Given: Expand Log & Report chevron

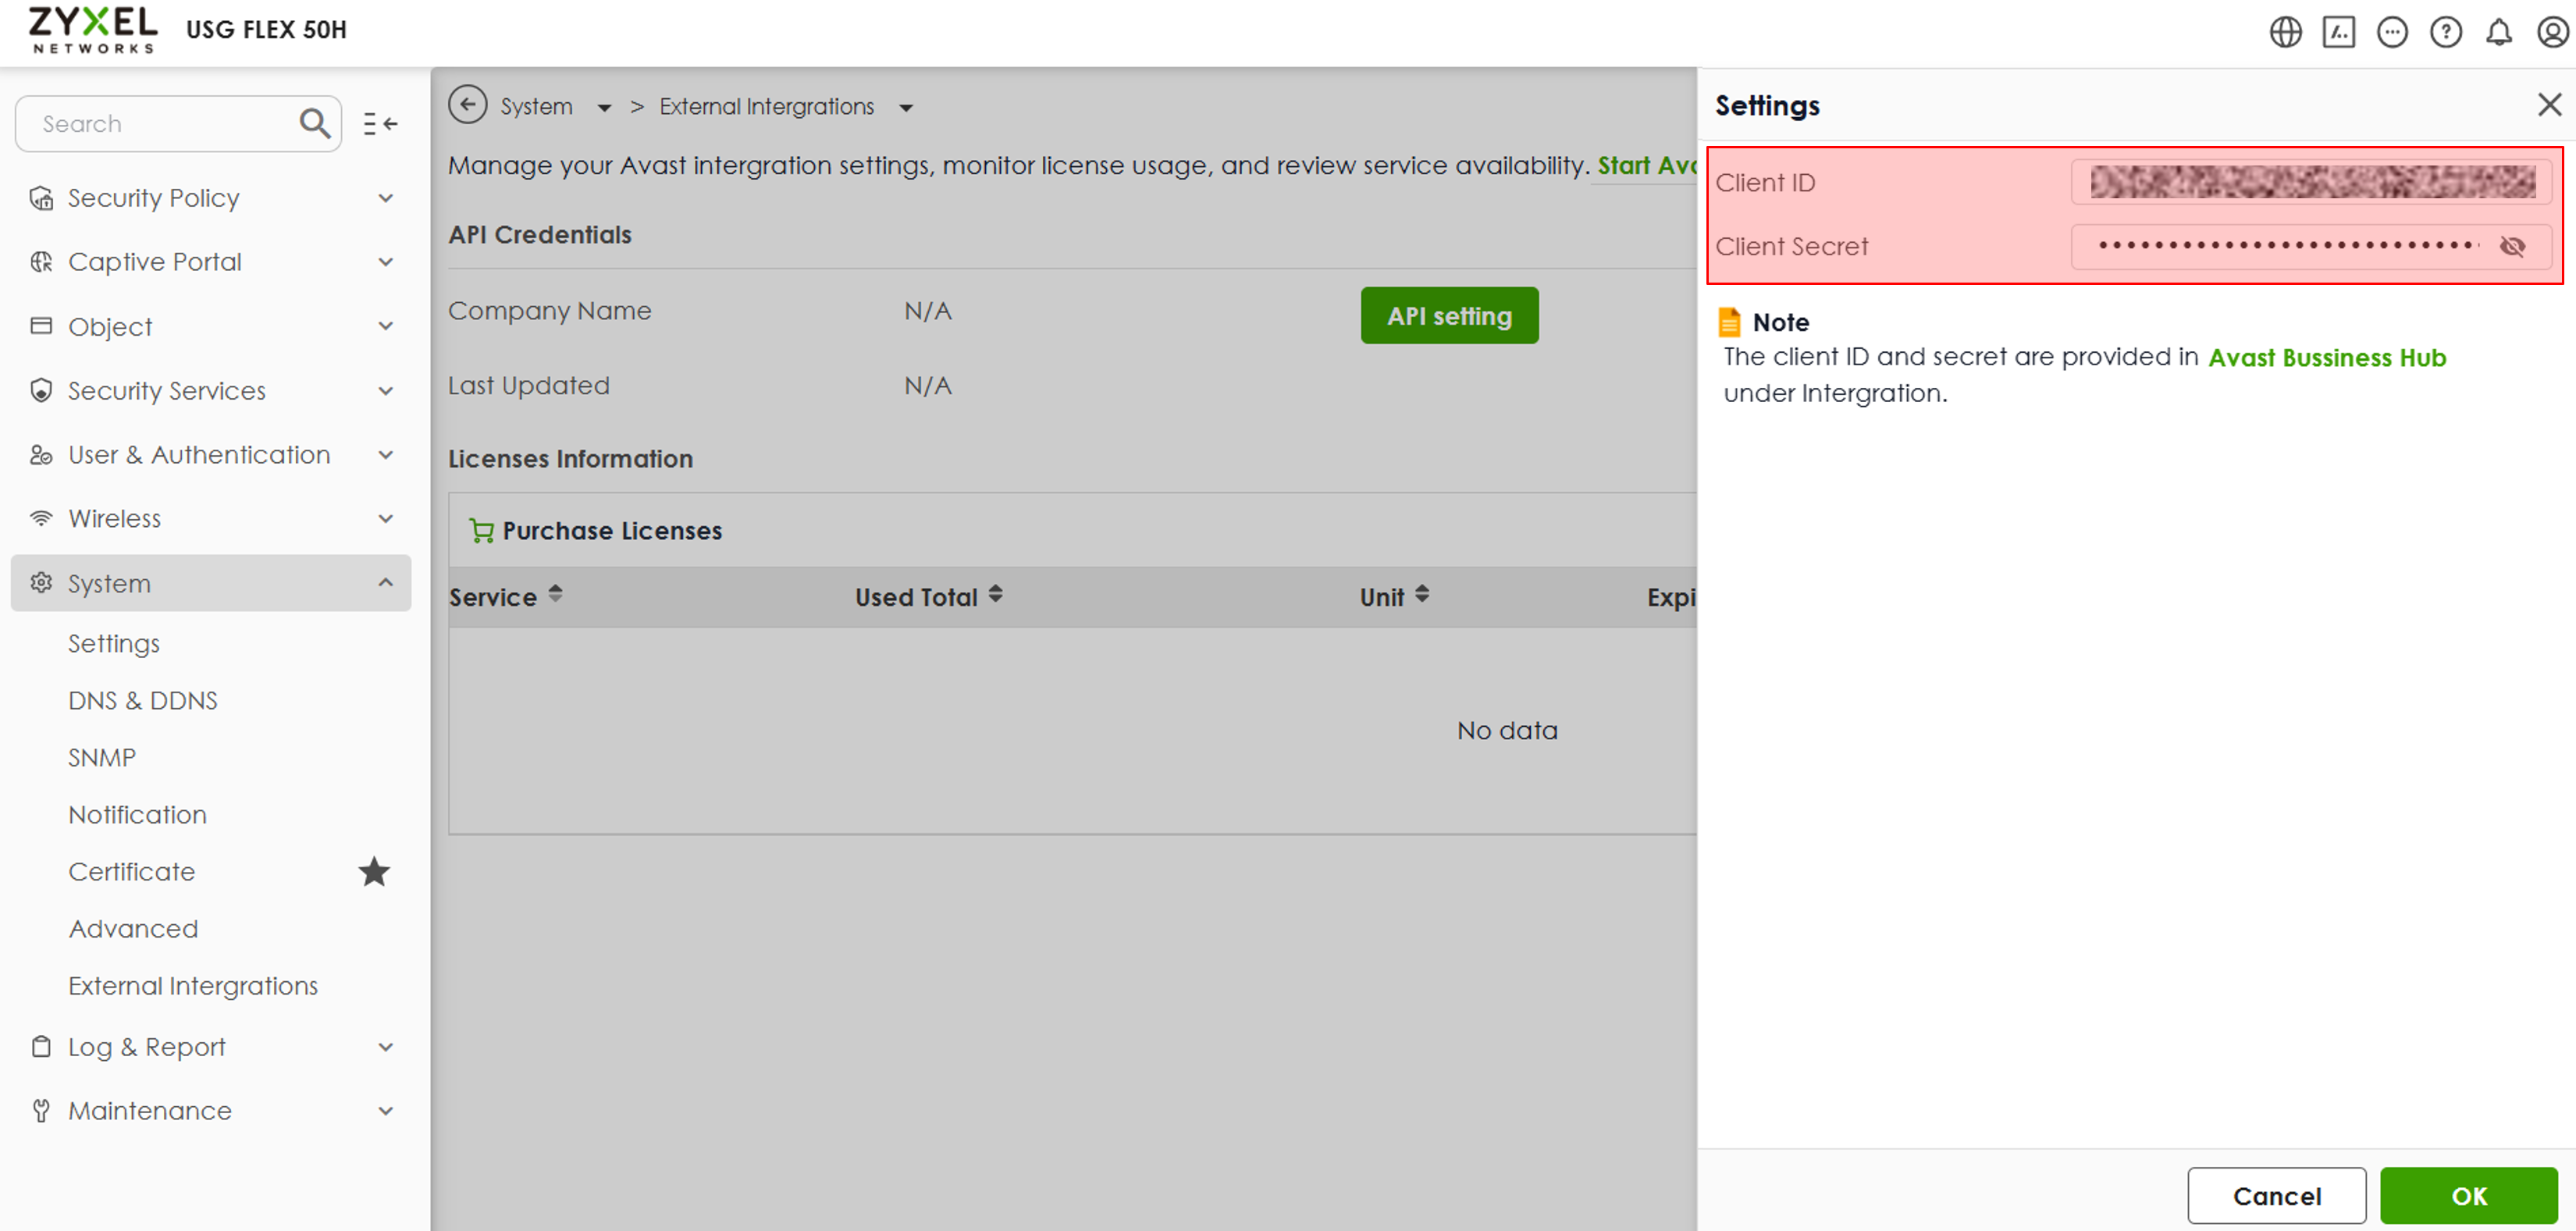Looking at the screenshot, I should point(386,1047).
